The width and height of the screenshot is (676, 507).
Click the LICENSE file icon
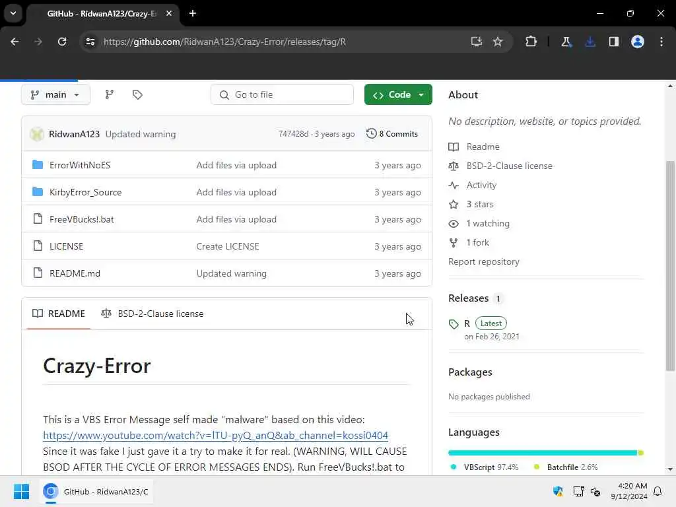[38, 246]
